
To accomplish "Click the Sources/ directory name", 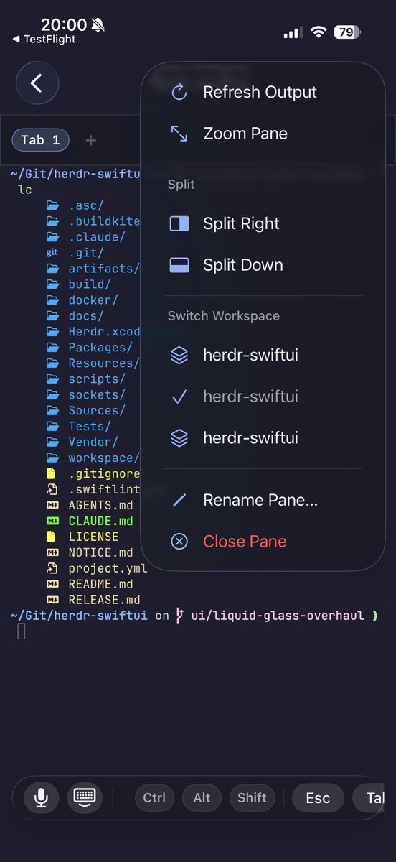I will tap(97, 411).
